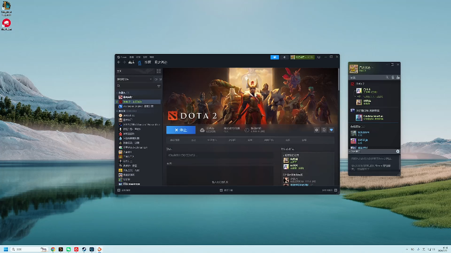451x253 pixels.
Task: Open Riot Client desktop shortcut
Action: (x=6, y=25)
